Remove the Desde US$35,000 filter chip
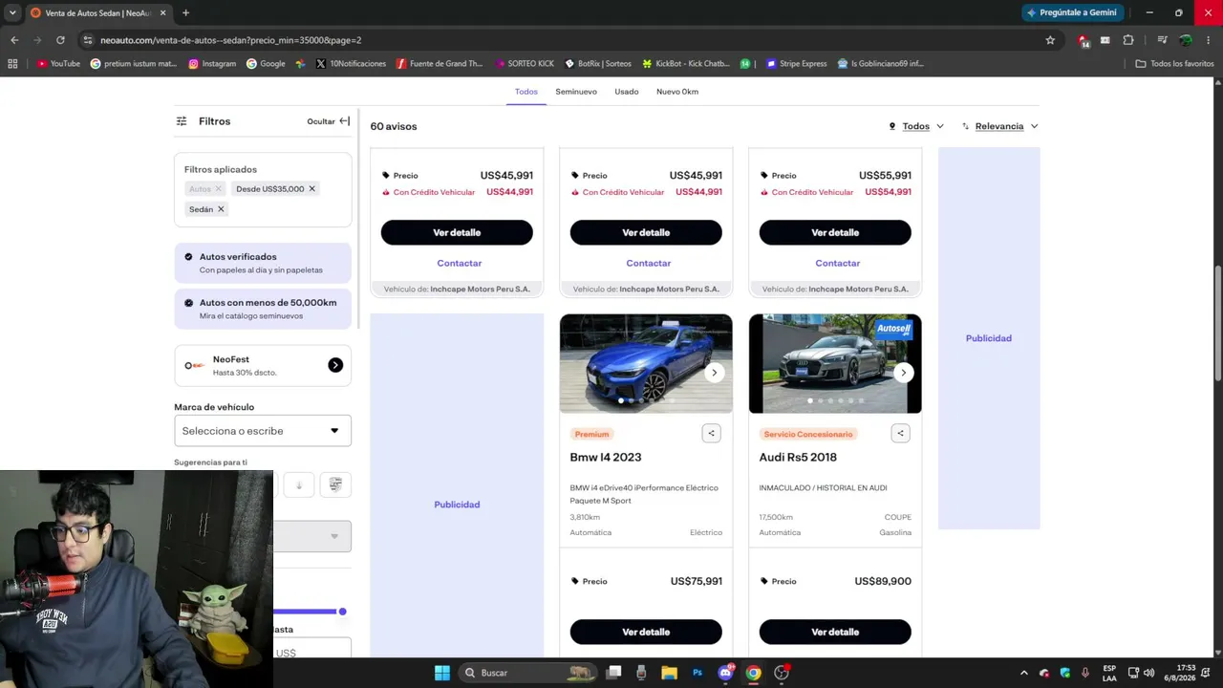Image resolution: width=1223 pixels, height=688 pixels. (311, 188)
